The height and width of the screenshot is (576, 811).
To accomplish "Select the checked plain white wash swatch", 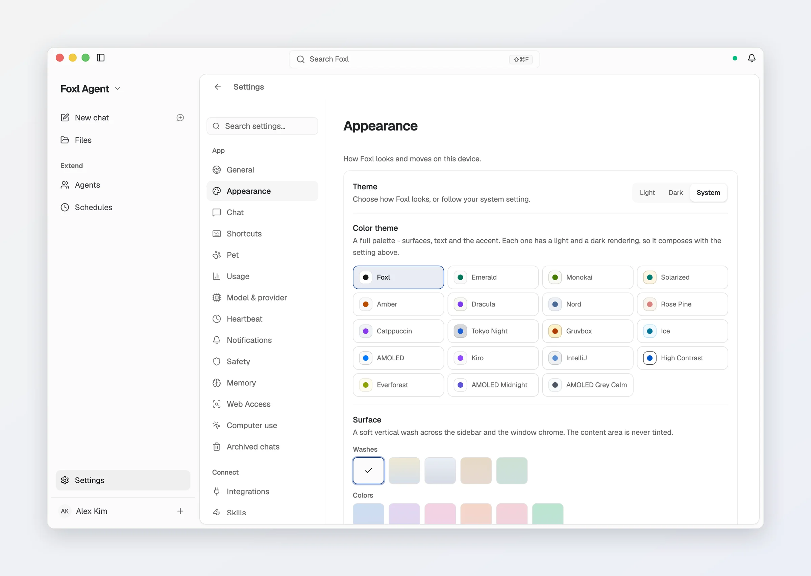I will pos(368,471).
